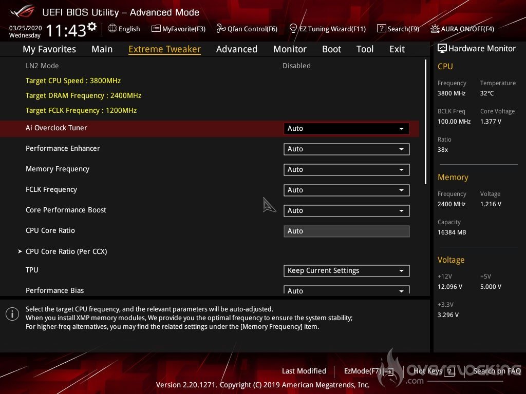Click Target CPU Speed : 3800MHz text
The image size is (526, 394).
pos(73,81)
